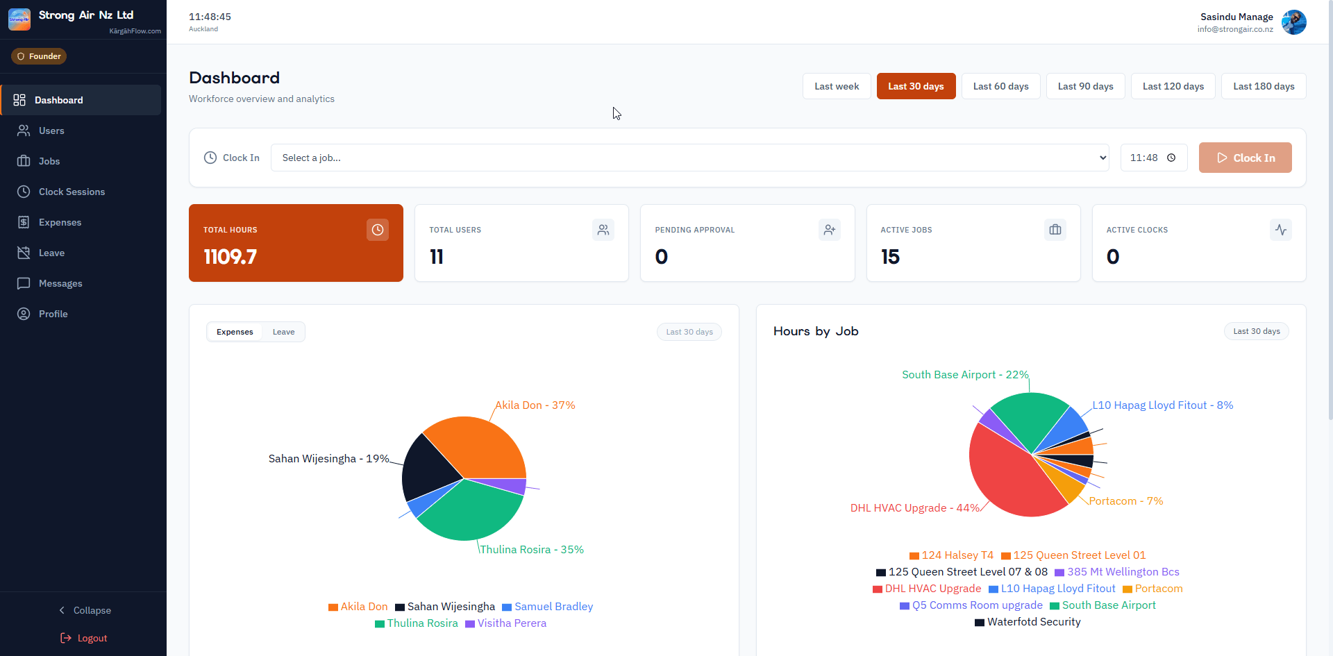The width and height of the screenshot is (1333, 656).
Task: Click the Profile person icon in sidebar
Action: (x=24, y=314)
